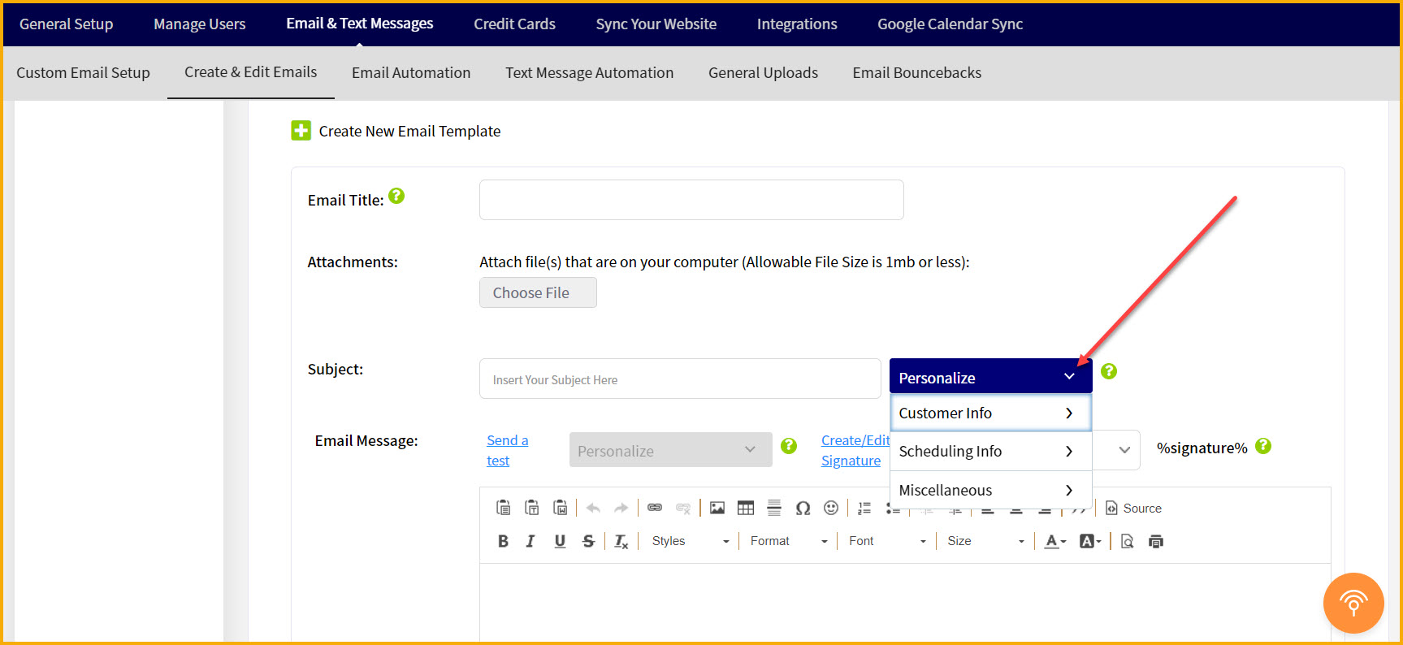Open the background color picker
The height and width of the screenshot is (645, 1403).
(x=1090, y=541)
